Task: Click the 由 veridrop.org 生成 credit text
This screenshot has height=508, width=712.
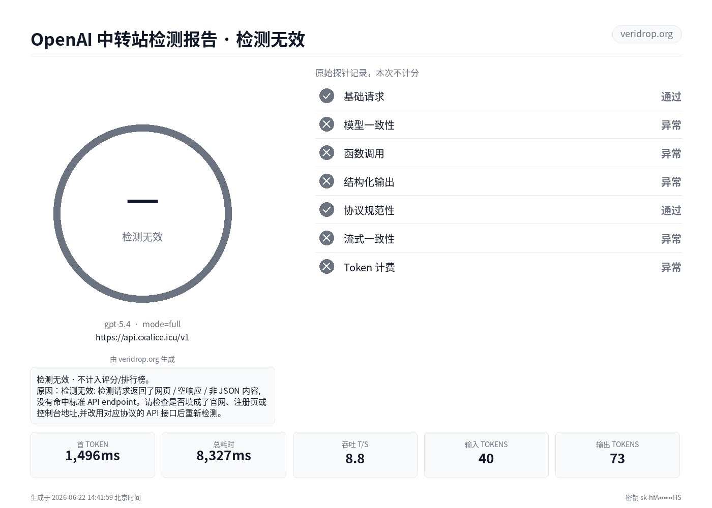Action: 142,359
